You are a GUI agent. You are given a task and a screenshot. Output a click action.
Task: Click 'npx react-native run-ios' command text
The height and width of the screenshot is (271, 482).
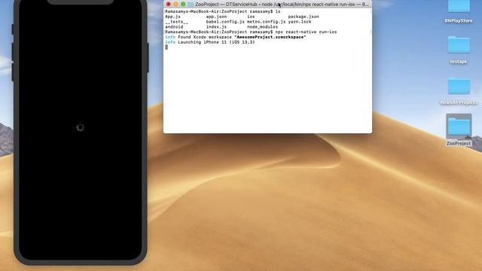pyautogui.click(x=306, y=32)
